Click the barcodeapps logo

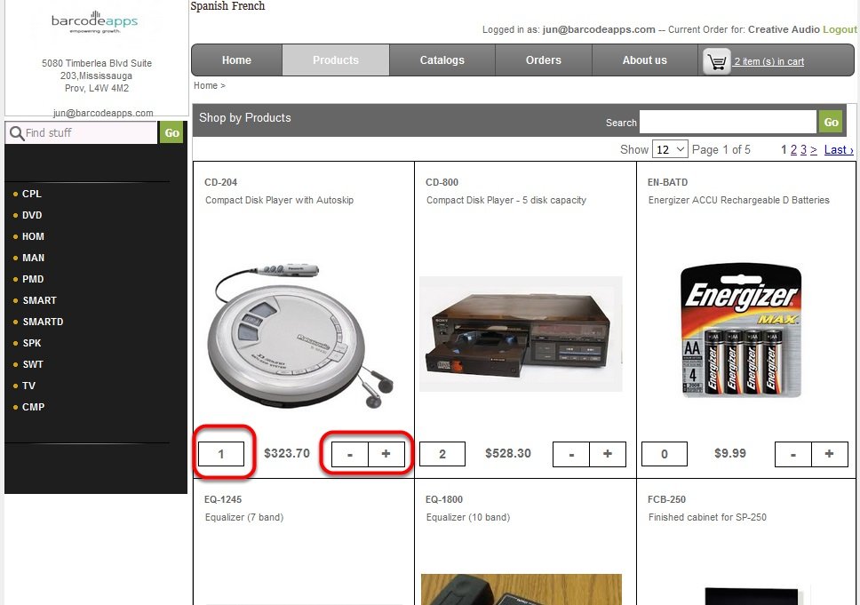pyautogui.click(x=94, y=22)
